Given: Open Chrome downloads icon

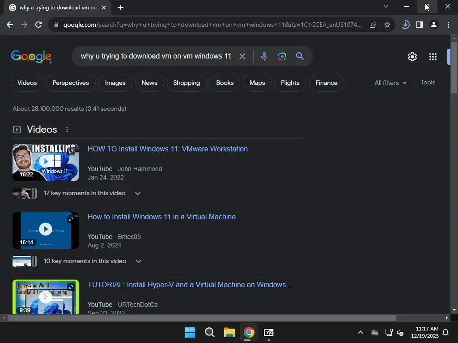Looking at the screenshot, I should point(405,25).
